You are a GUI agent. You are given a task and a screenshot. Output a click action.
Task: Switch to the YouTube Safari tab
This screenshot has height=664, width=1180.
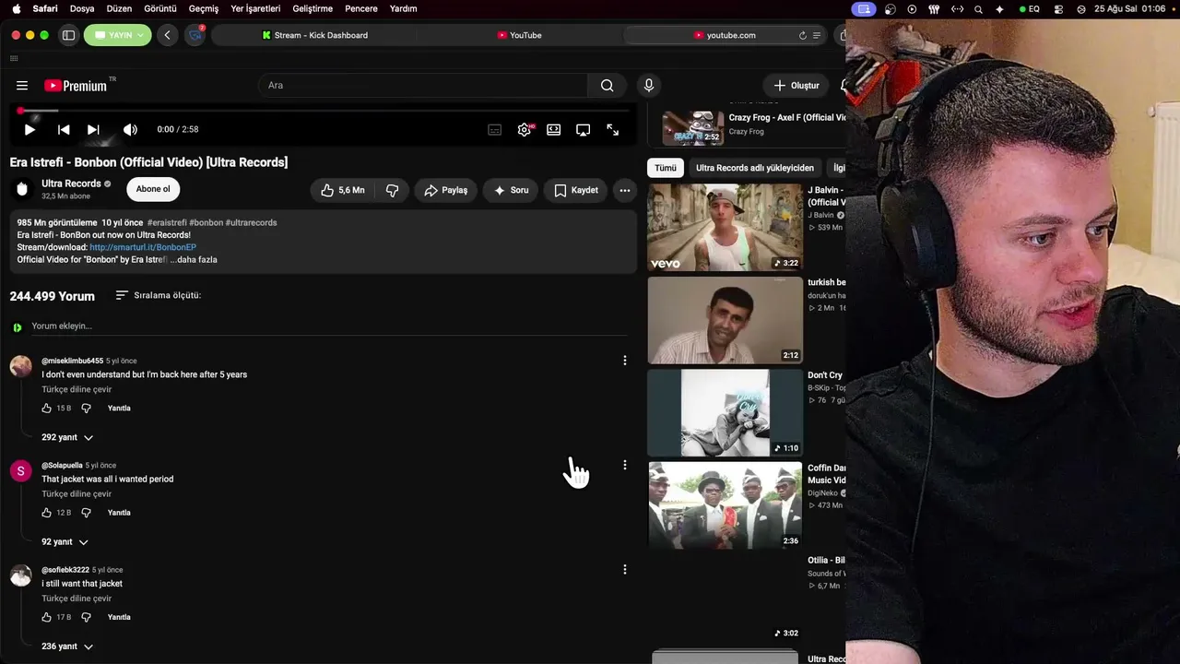[520, 35]
